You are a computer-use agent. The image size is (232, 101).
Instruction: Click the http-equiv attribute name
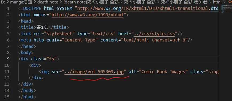click(46, 40)
